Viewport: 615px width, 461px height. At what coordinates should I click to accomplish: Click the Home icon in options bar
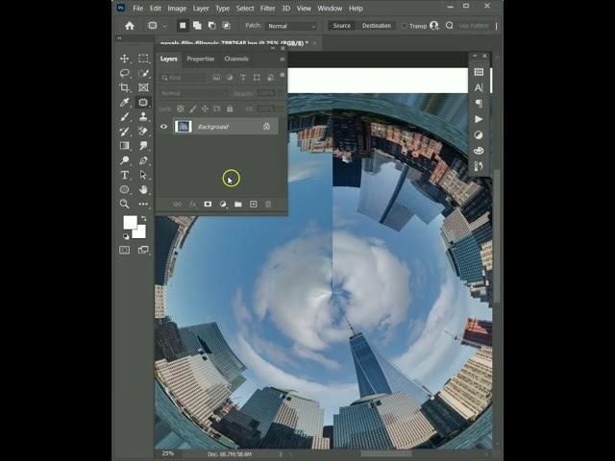pyautogui.click(x=130, y=26)
